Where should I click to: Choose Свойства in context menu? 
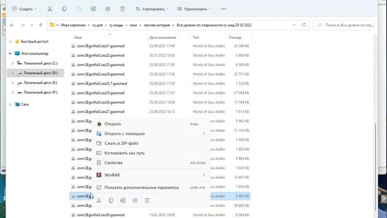coord(151,163)
